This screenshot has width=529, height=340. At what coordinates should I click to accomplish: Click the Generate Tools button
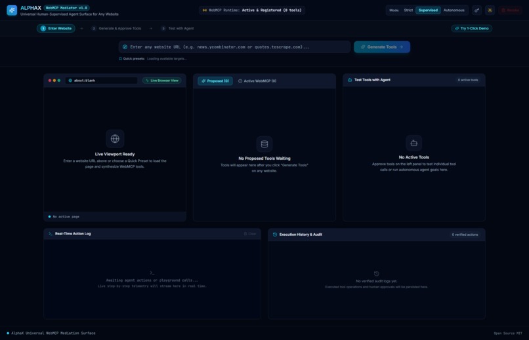click(x=382, y=47)
